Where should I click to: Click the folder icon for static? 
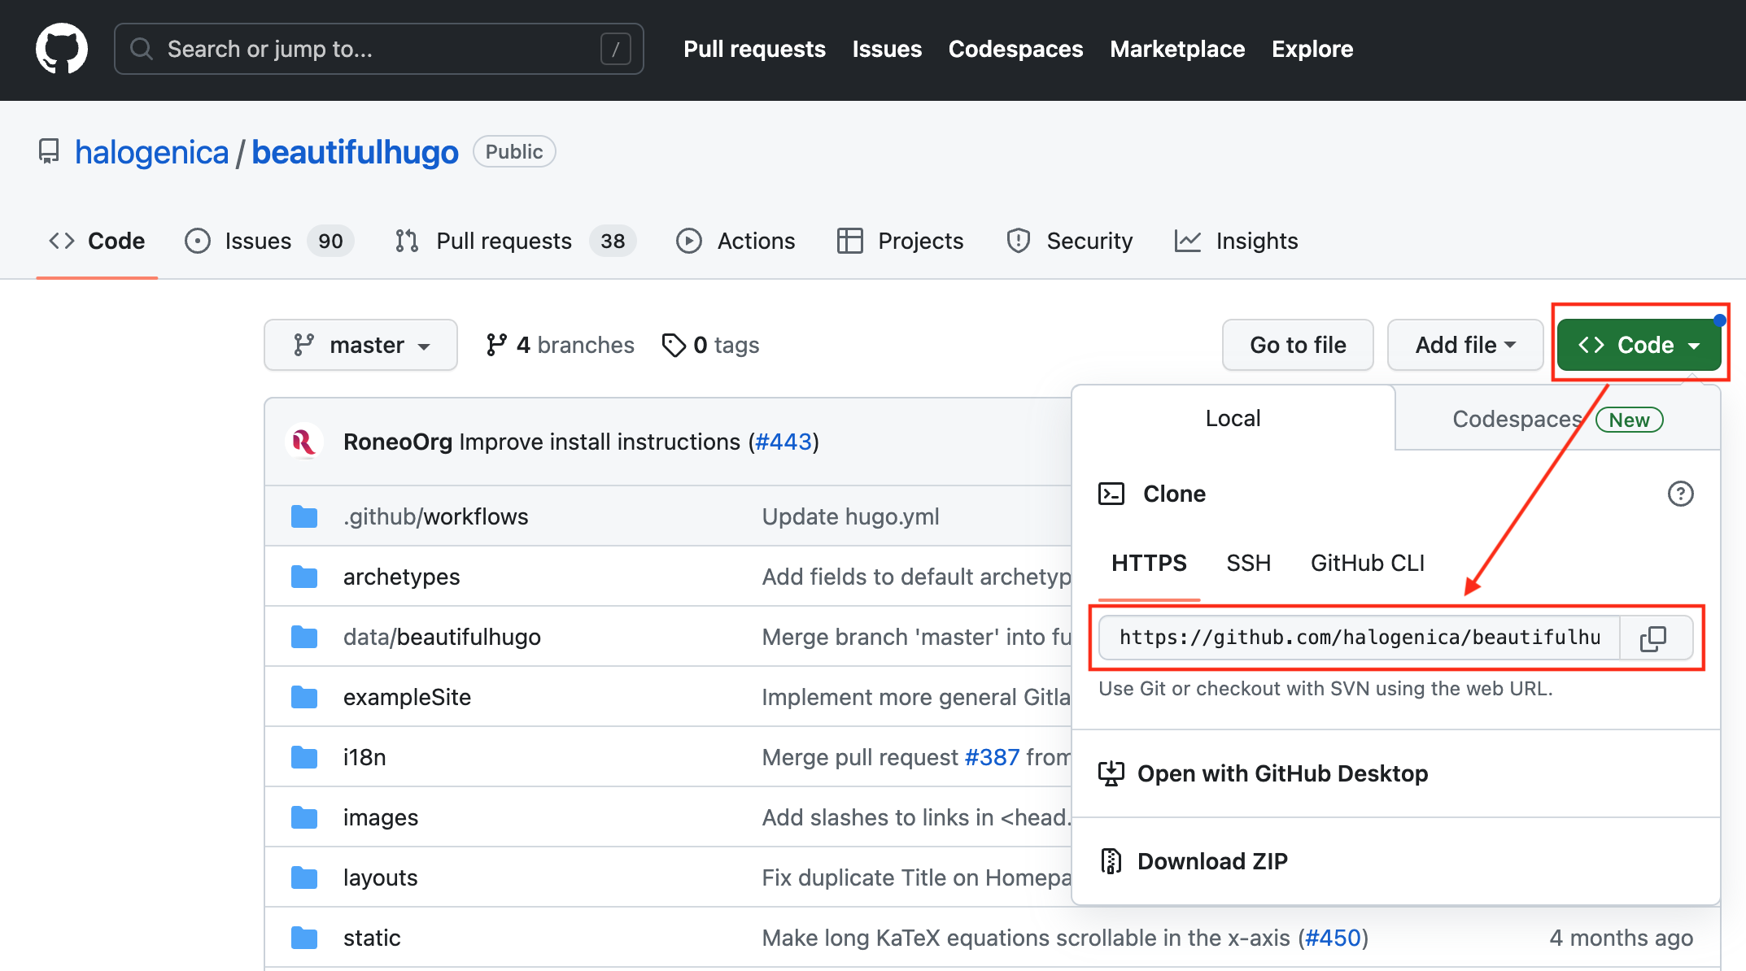pyautogui.click(x=304, y=938)
